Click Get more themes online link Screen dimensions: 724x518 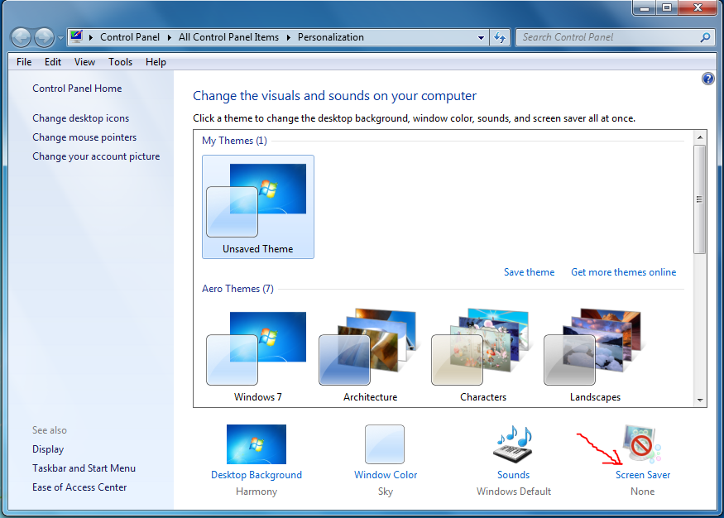click(x=623, y=272)
